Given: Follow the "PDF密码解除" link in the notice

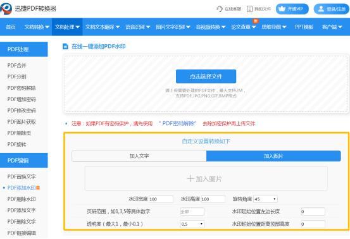Looking at the screenshot, I should 178,123.
